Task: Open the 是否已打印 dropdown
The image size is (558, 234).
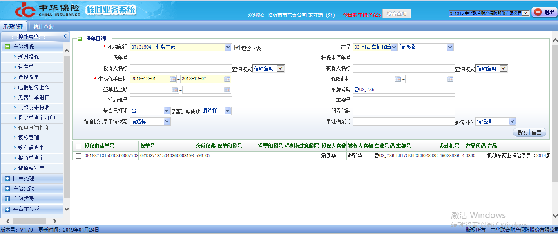Action: click(x=167, y=111)
